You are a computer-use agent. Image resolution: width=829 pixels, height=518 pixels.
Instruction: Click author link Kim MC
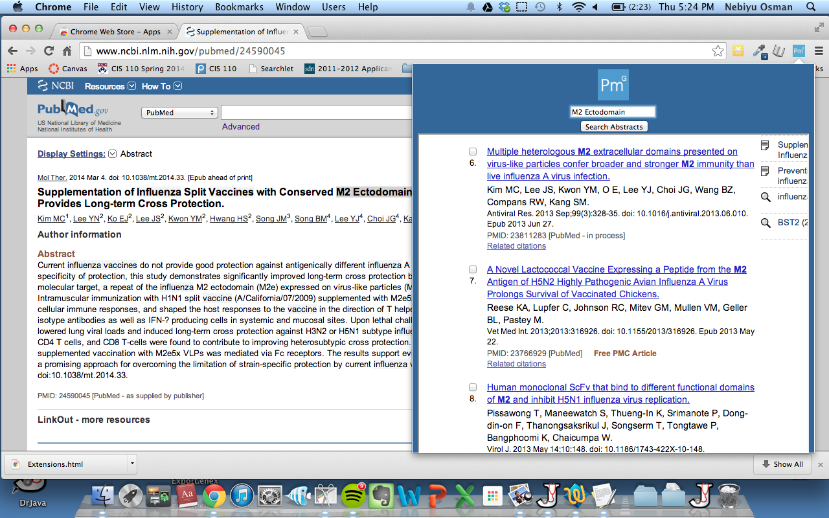[51, 219]
